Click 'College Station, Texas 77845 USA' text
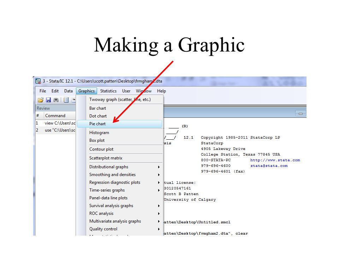The image size is (339, 254). click(240, 155)
